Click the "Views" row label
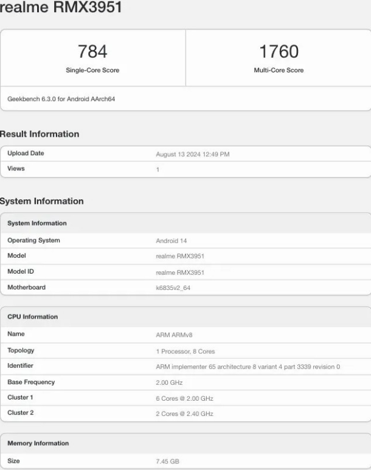Image resolution: width=371 pixels, height=470 pixels. (x=16, y=168)
